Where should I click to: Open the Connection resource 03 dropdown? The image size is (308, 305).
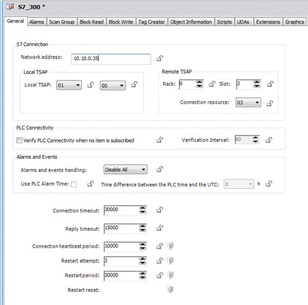pyautogui.click(x=248, y=102)
